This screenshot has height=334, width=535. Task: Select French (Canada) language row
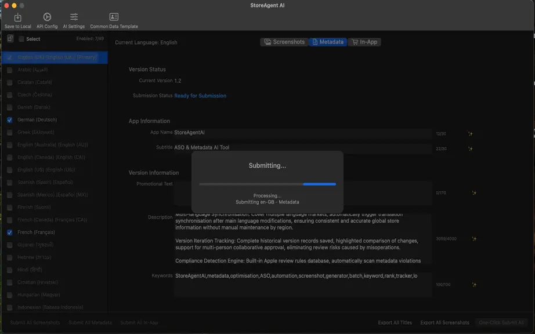pos(55,220)
